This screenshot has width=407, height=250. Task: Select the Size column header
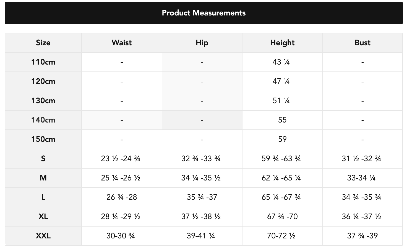point(43,43)
